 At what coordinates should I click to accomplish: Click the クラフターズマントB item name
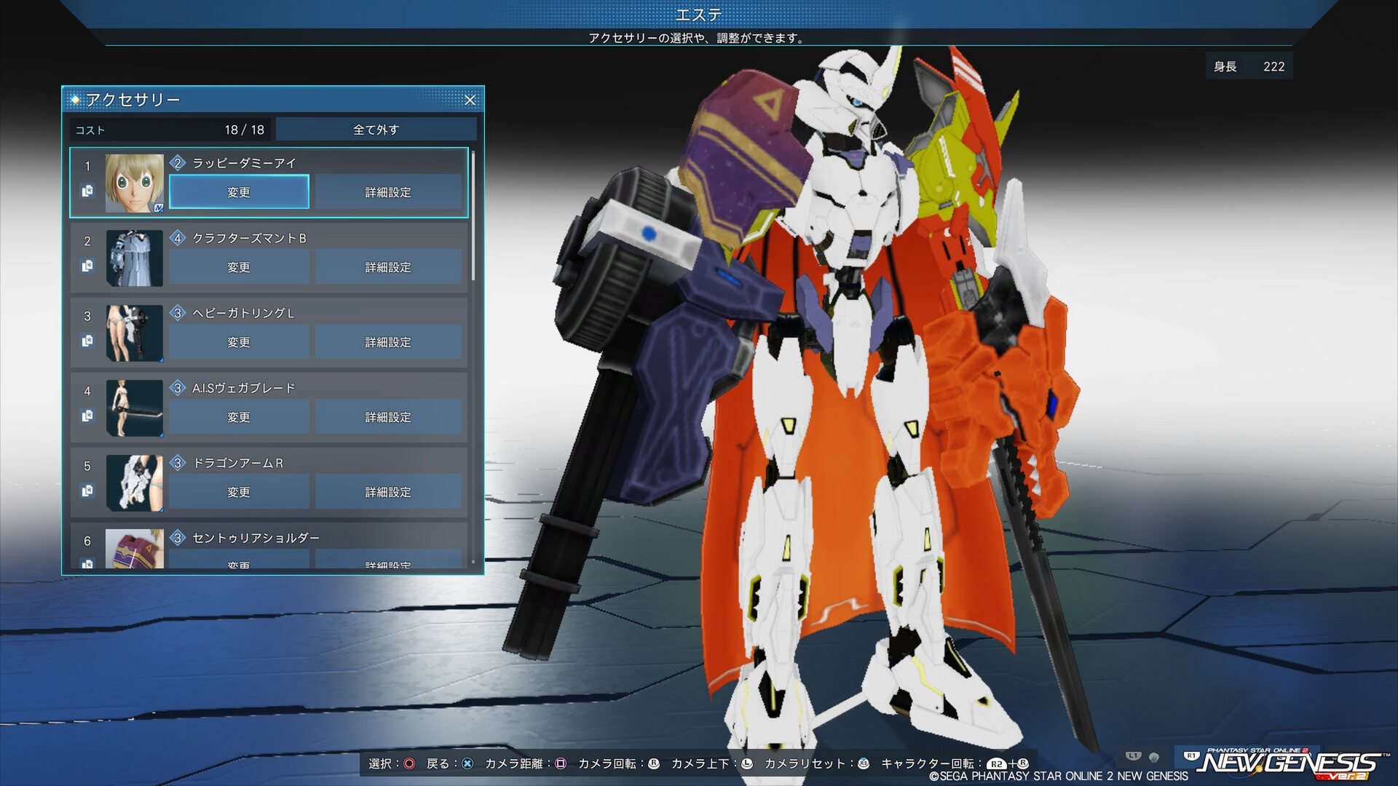coord(249,238)
